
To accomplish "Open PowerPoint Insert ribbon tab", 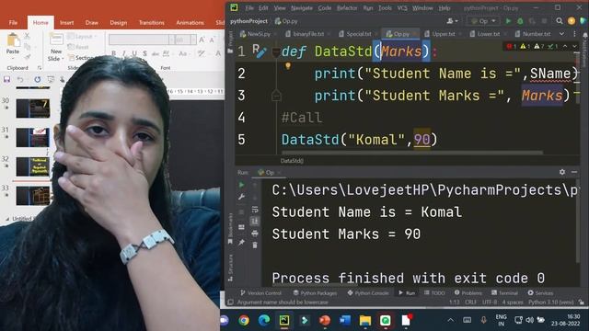I will (x=67, y=22).
